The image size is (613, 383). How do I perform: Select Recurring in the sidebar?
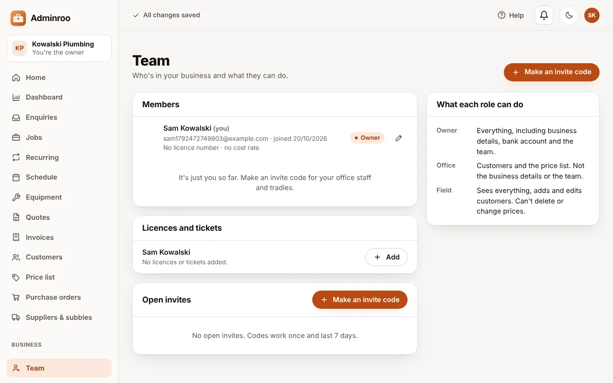[x=59, y=158]
